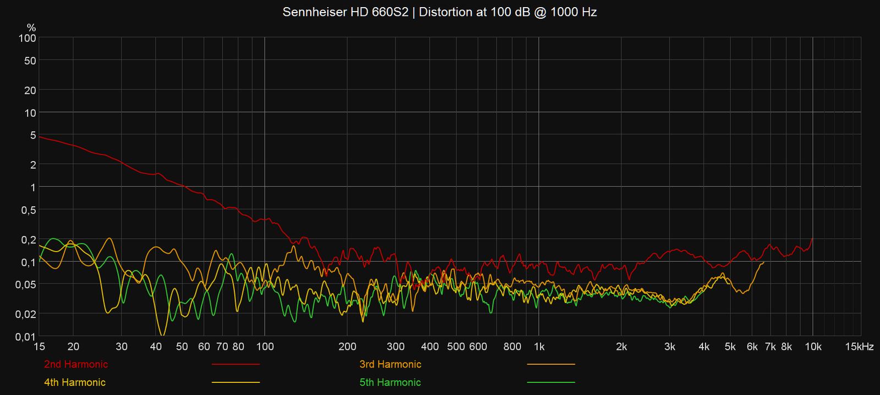Click the yellow 4th Harmonic legend line
The width and height of the screenshot is (880, 395).
235,382
